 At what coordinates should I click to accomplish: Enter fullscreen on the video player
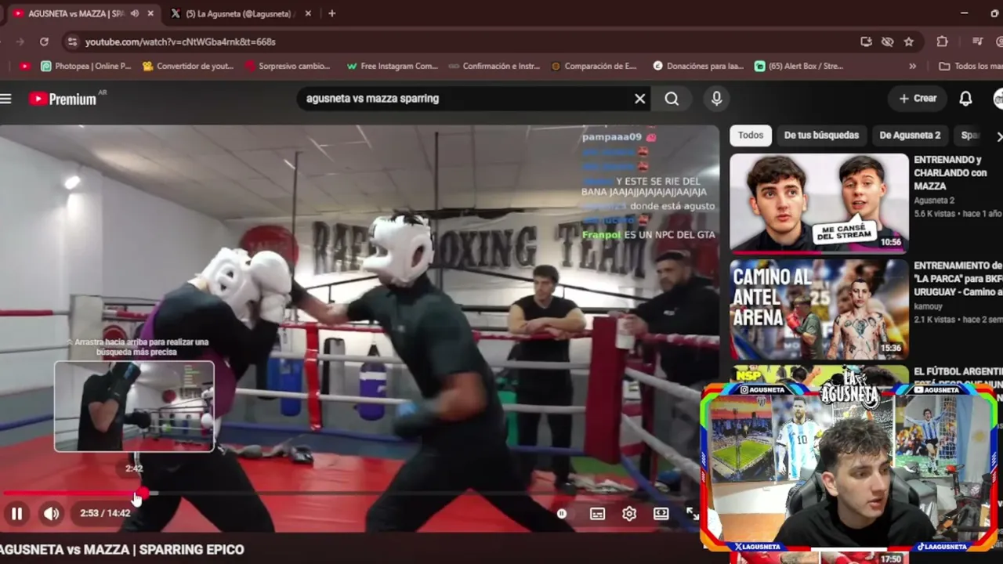(693, 514)
